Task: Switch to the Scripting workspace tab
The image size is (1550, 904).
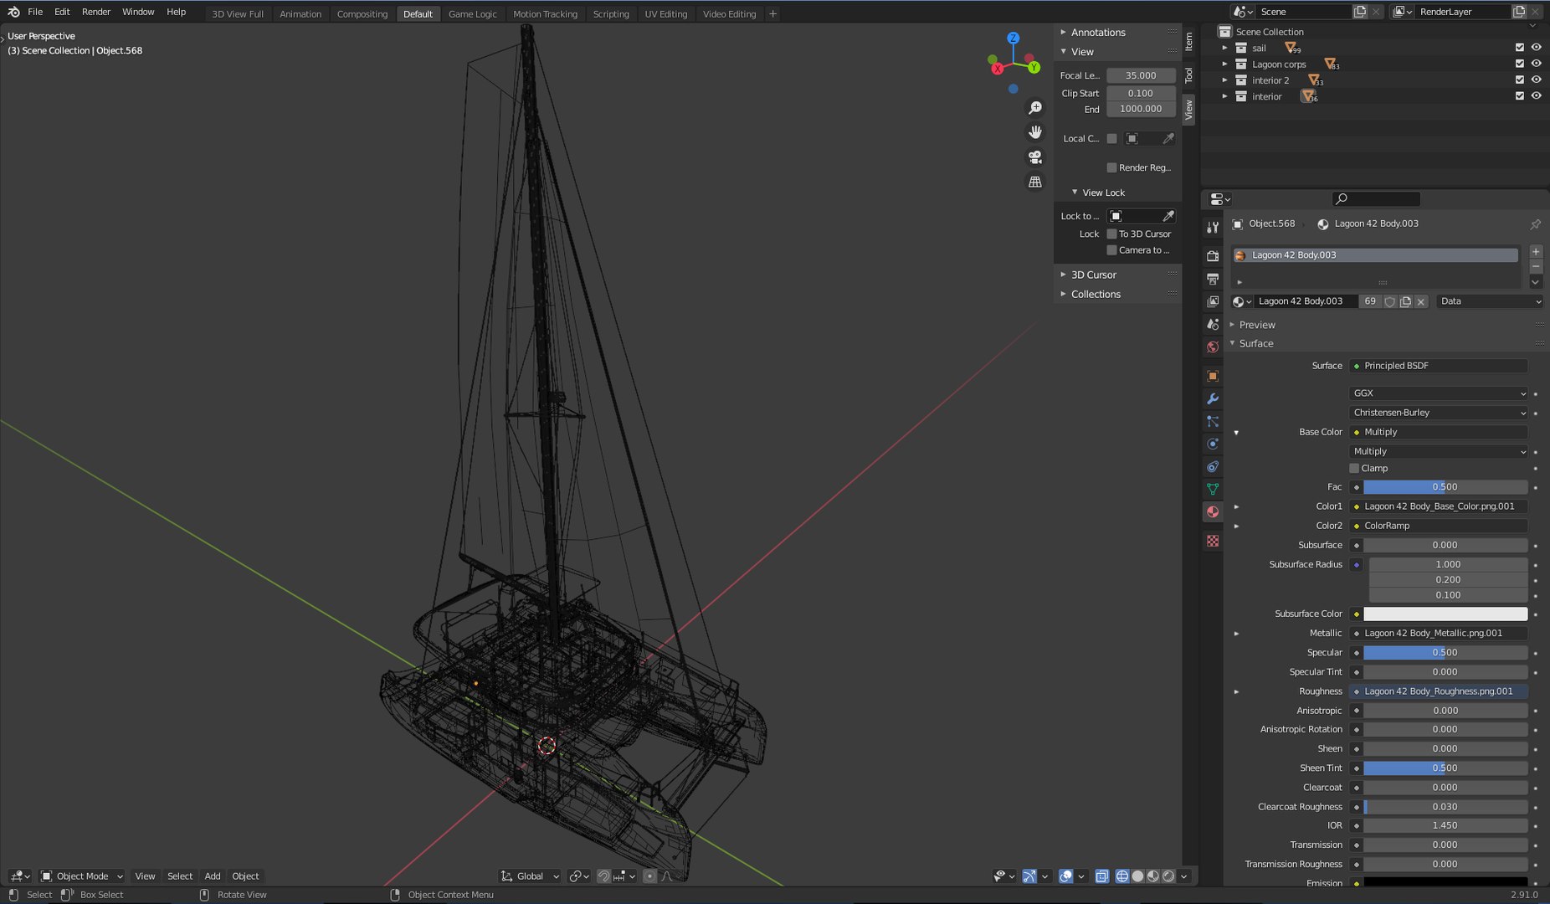Action: coord(611,13)
